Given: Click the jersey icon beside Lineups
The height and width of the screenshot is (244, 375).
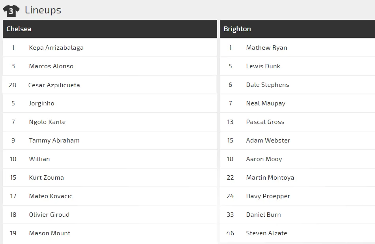Looking at the screenshot, I should coord(11,11).
